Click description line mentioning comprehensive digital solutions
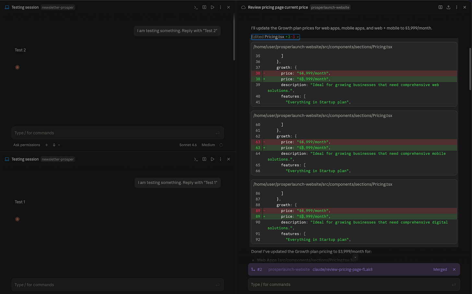Image resolution: width=472 pixels, height=294 pixels. point(354,225)
